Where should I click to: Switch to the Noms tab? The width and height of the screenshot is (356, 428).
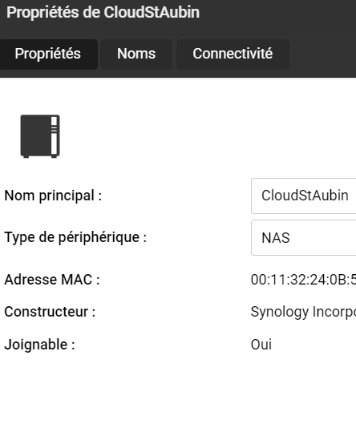136,54
